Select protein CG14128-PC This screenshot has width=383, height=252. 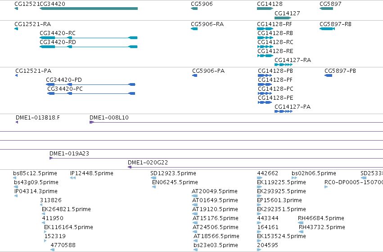[x=265, y=93]
